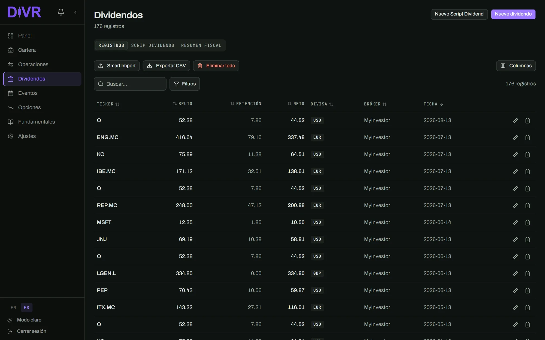Collapse the sidebar with the chevron arrow
This screenshot has height=340, width=545.
[x=75, y=12]
